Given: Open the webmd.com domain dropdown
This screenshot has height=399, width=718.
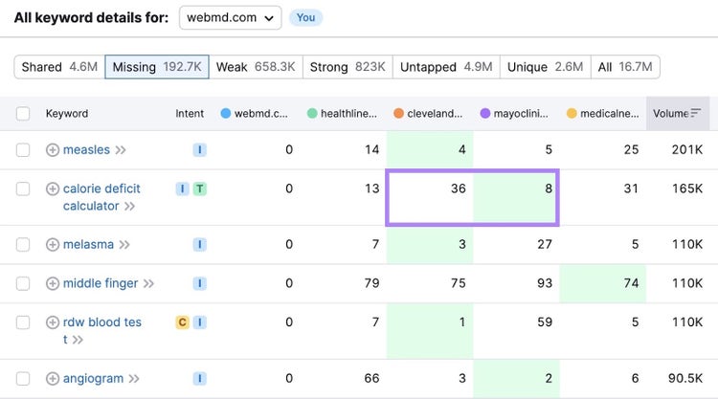Looking at the screenshot, I should [x=230, y=18].
